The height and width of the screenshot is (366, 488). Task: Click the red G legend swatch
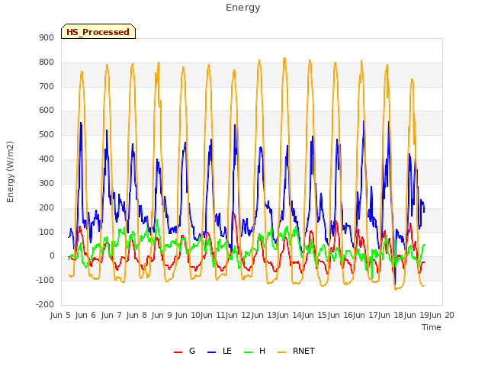[178, 352]
